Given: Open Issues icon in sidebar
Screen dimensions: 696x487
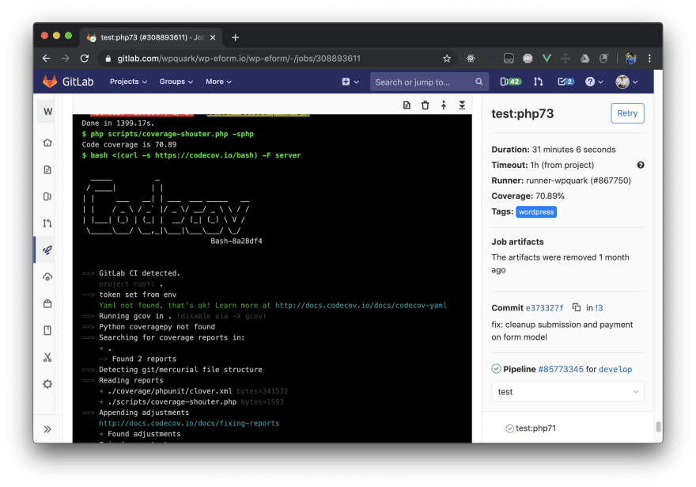Looking at the screenshot, I should 47,196.
